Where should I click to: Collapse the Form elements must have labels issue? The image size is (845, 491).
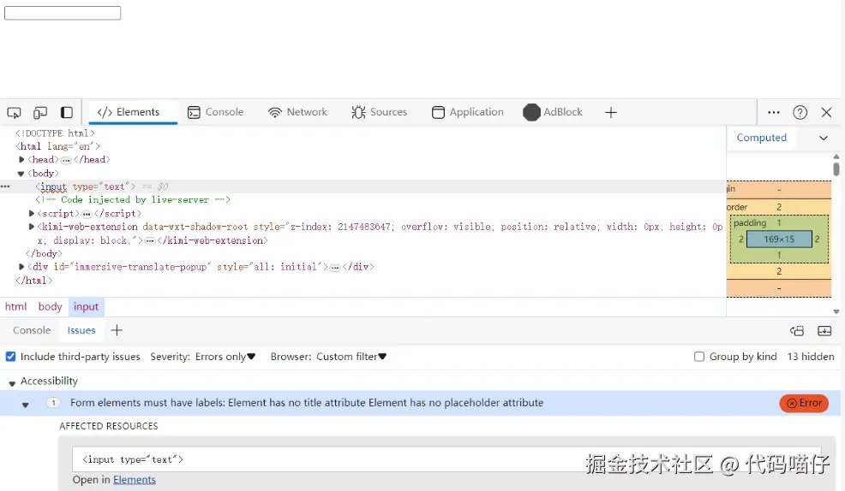pyautogui.click(x=26, y=404)
